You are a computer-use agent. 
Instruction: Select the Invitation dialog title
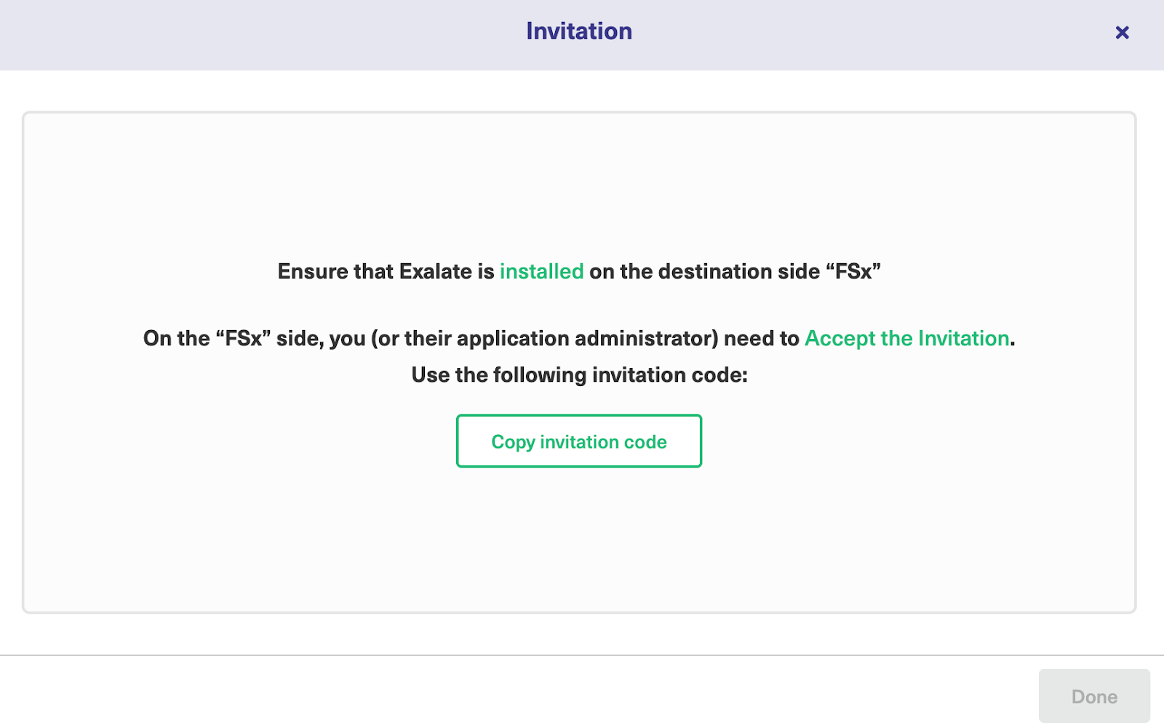[578, 31]
